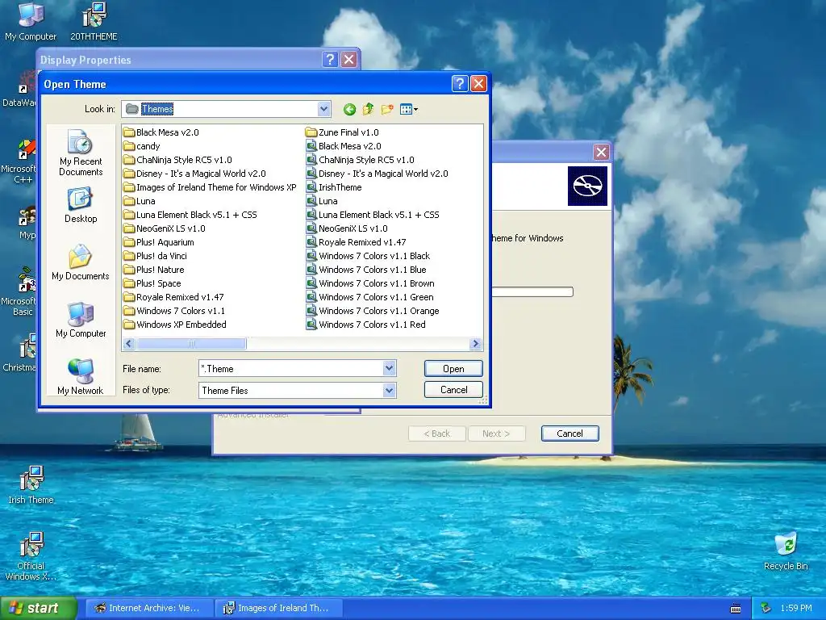
Task: Open the Start menu
Action: click(37, 608)
